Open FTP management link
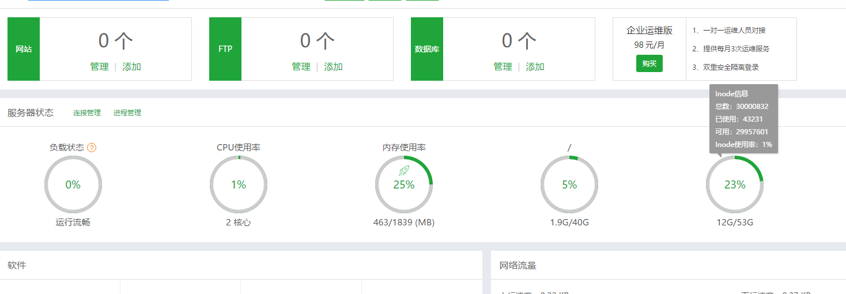 [301, 67]
